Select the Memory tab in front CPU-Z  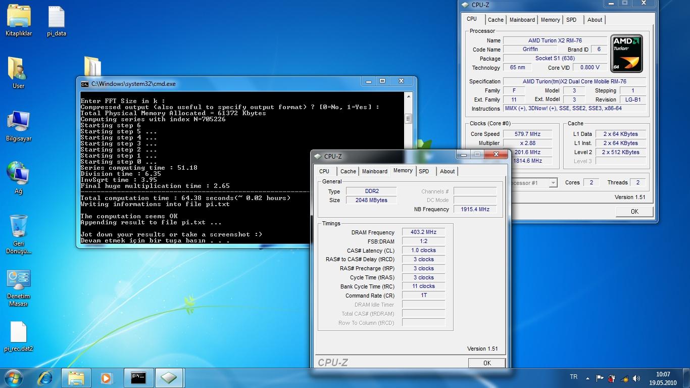tap(403, 171)
